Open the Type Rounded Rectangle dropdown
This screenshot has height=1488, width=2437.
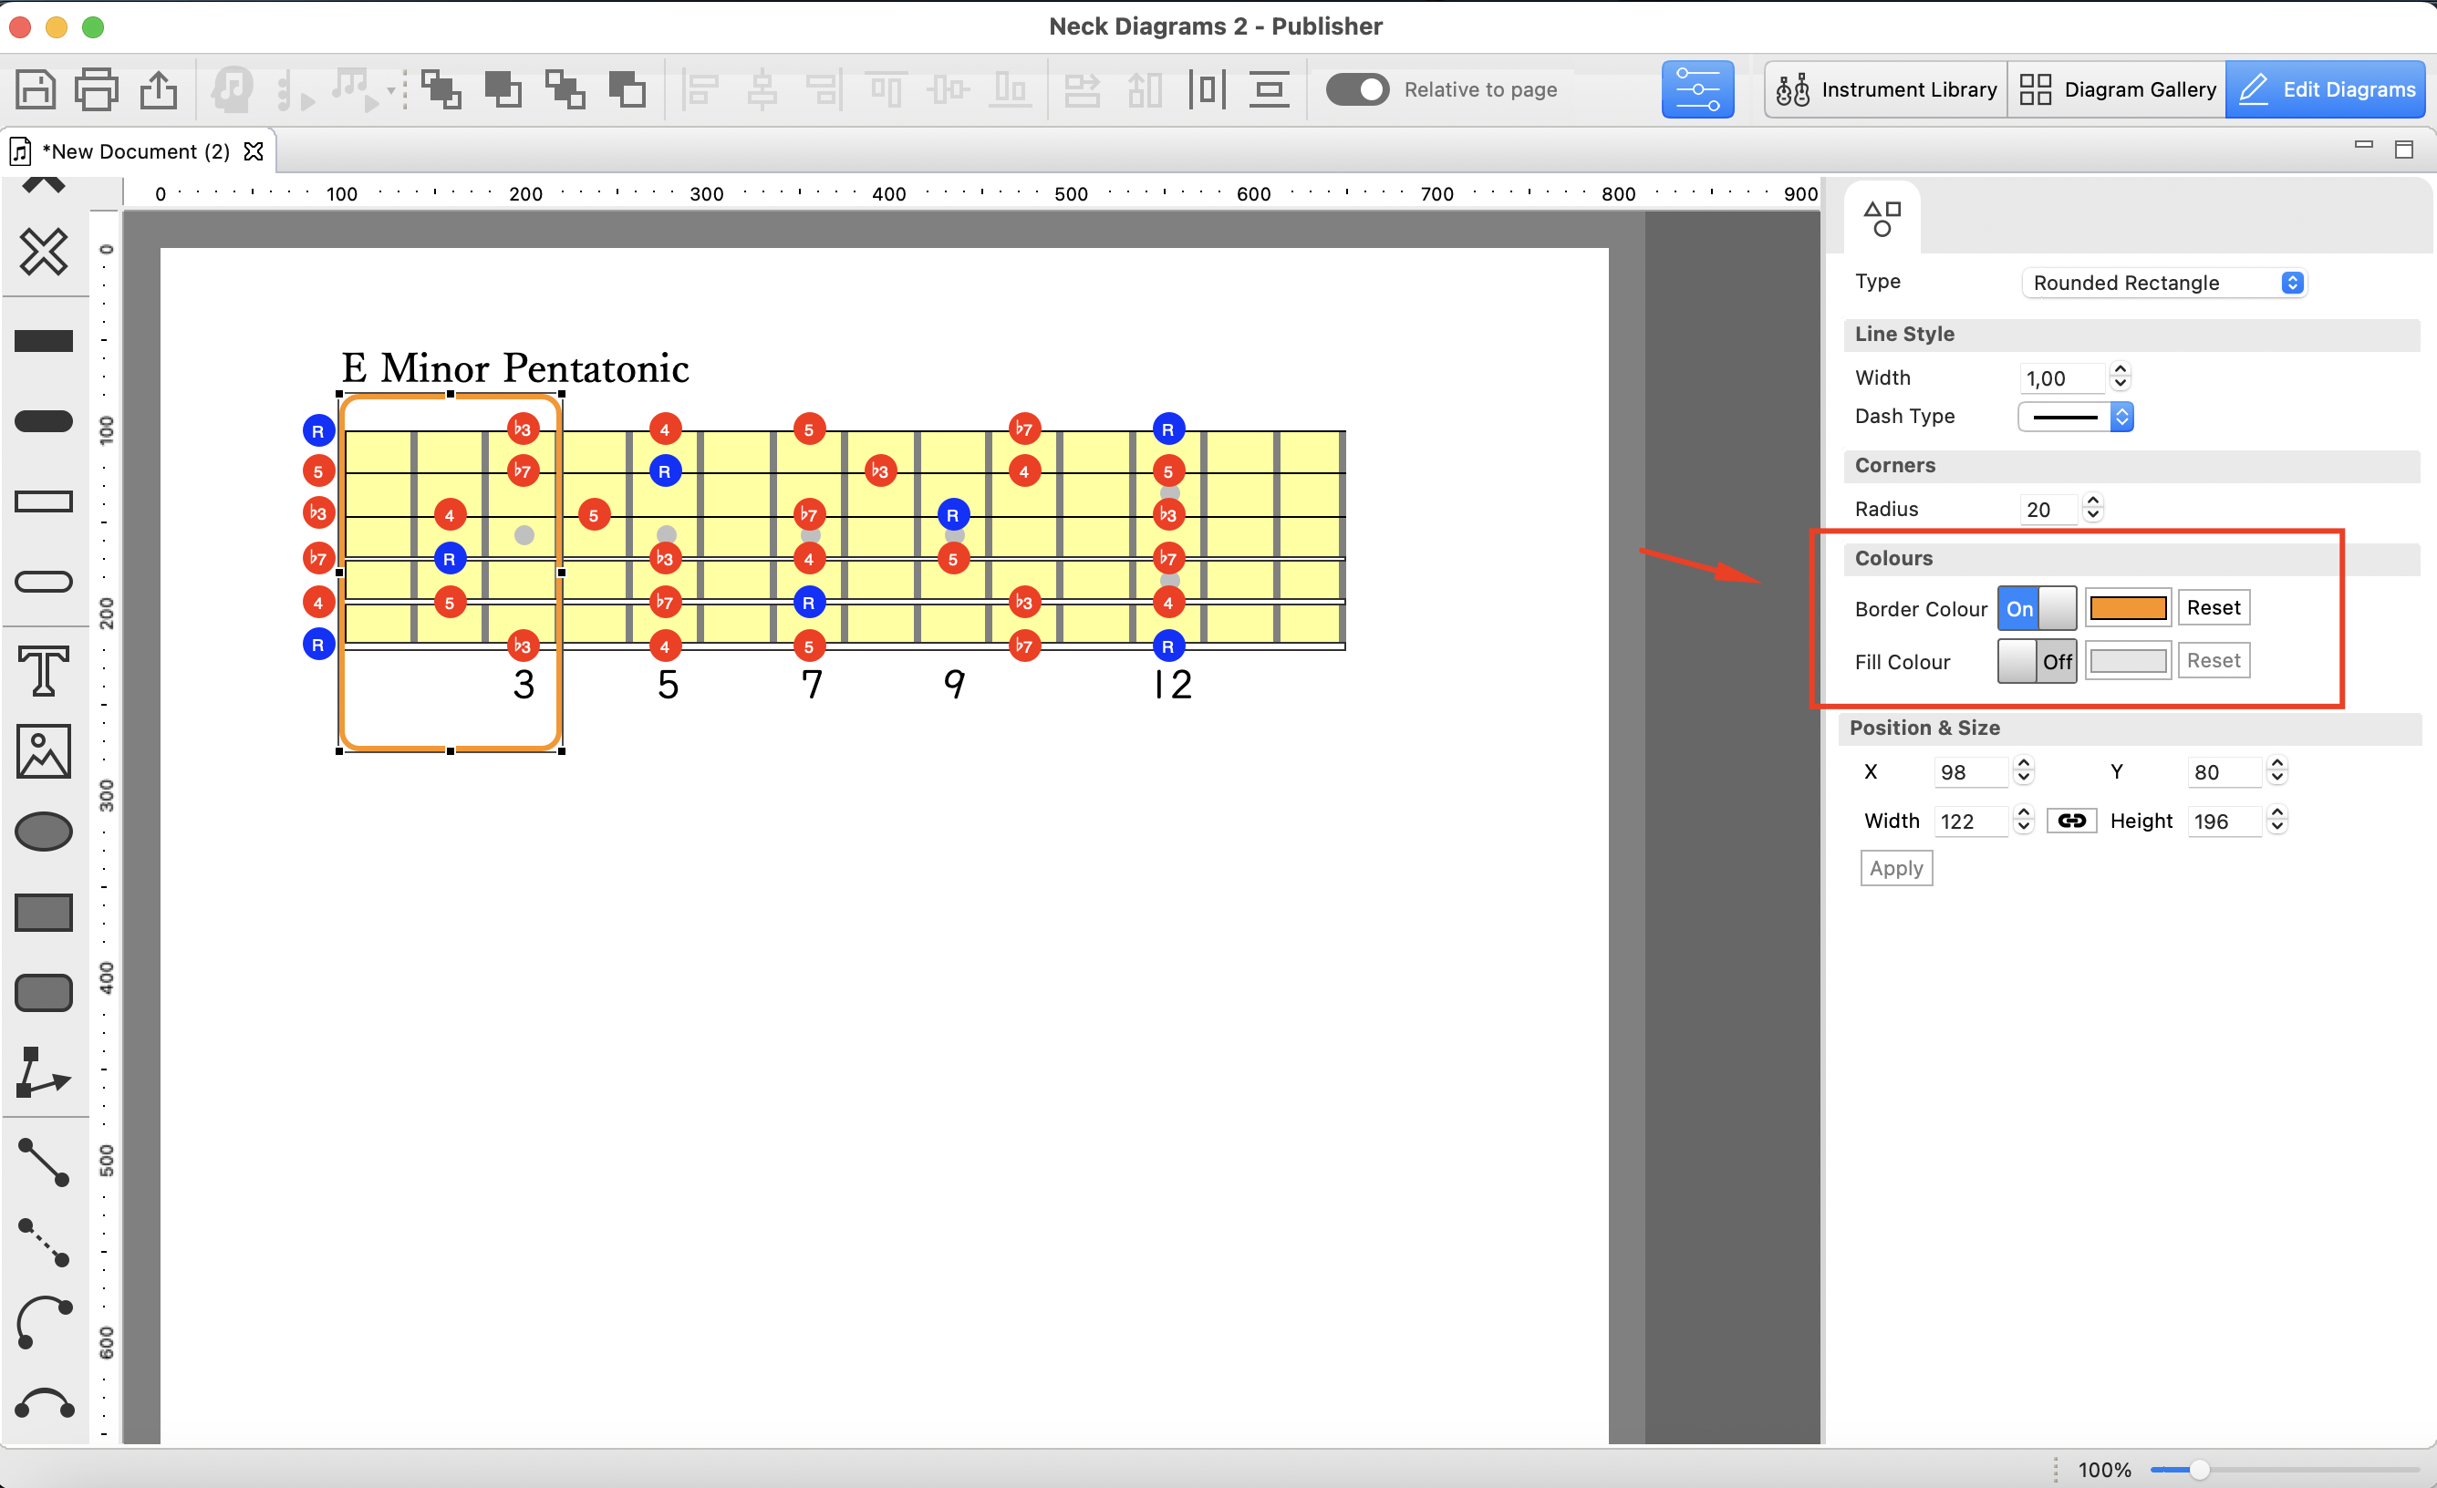[2163, 283]
